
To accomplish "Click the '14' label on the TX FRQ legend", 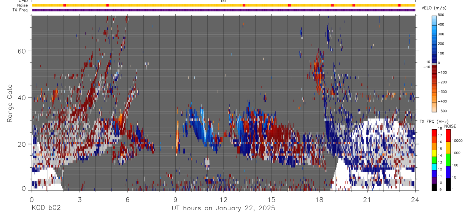I will [440, 155].
